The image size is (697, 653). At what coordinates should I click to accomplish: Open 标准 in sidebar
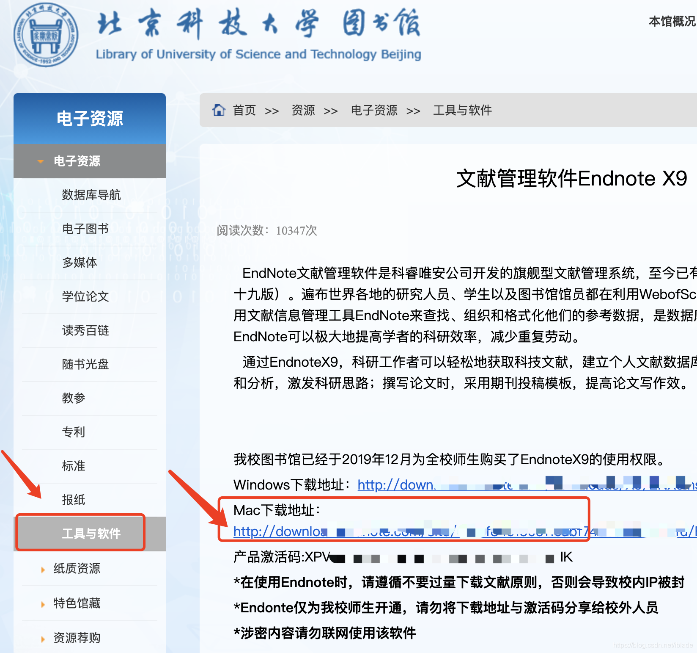click(74, 466)
